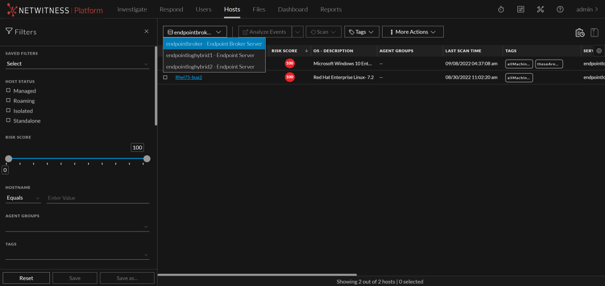The height and width of the screenshot is (286, 605).
Task: Click the Last Scan Time column header
Action: click(463, 51)
